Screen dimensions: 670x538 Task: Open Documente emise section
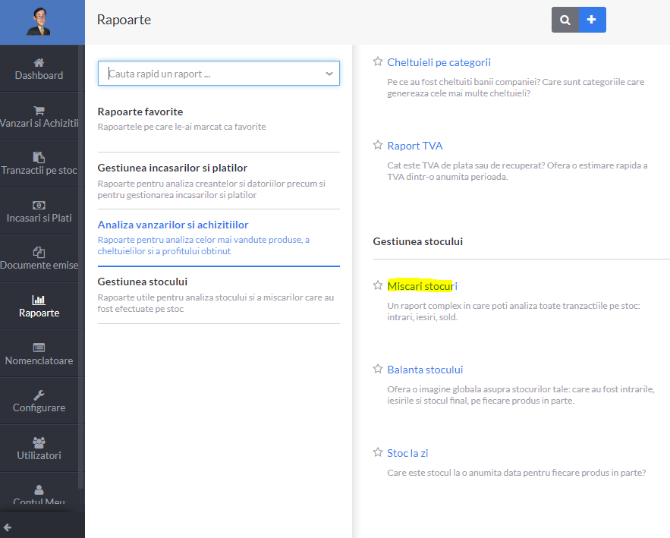pyautogui.click(x=39, y=259)
